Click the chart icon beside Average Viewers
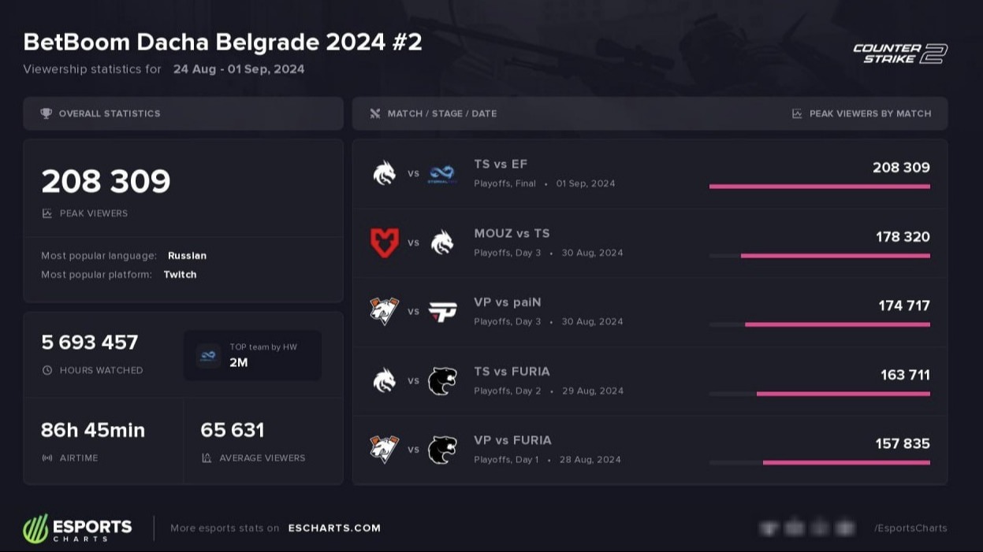 coord(207,458)
